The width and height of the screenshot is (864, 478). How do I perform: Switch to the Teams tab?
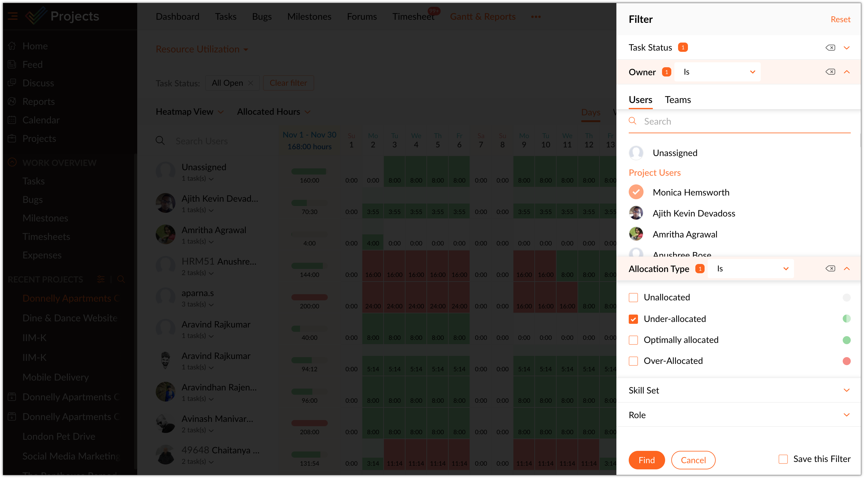tap(677, 100)
